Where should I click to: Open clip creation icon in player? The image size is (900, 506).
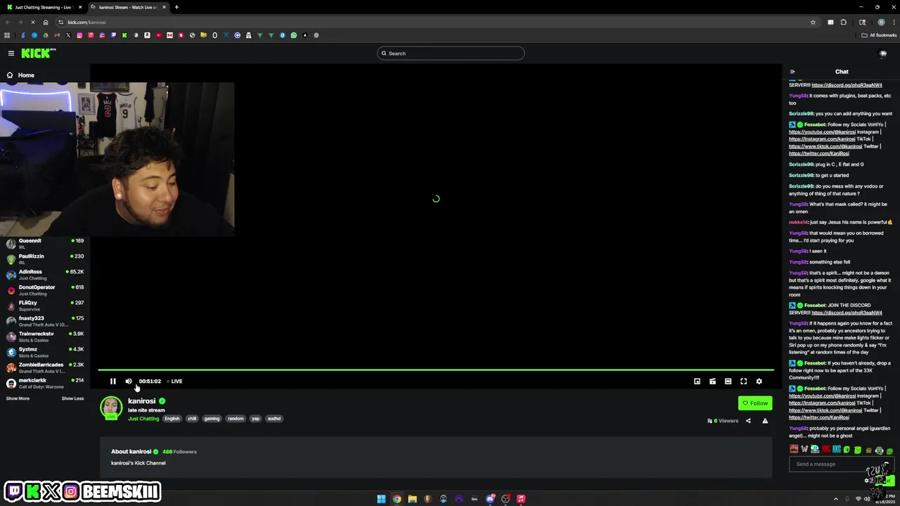(712, 382)
